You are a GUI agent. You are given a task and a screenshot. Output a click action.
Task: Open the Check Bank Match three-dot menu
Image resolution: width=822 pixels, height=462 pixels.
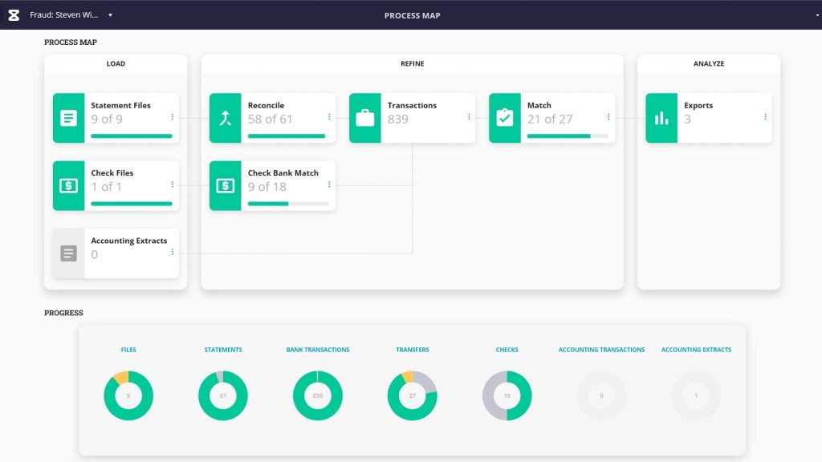(329, 184)
